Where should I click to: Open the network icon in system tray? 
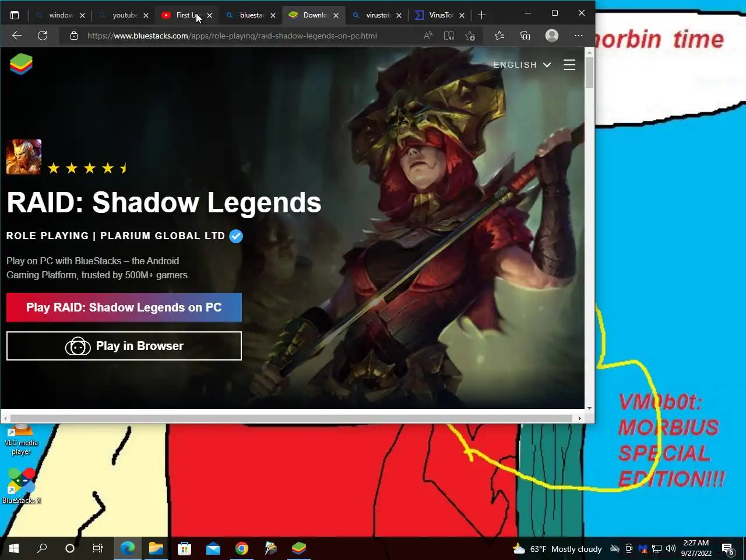pyautogui.click(x=657, y=548)
